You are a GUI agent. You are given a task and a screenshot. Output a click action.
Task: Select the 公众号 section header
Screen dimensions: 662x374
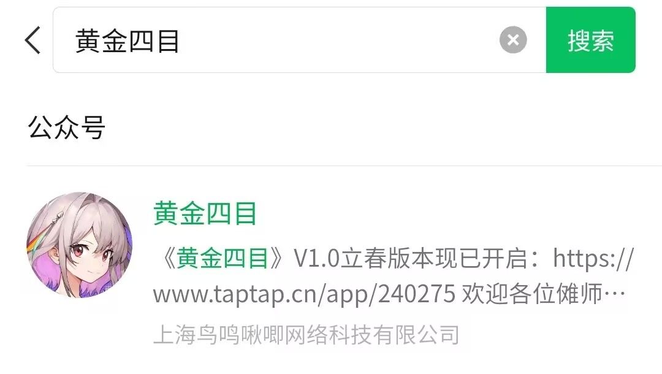66,127
